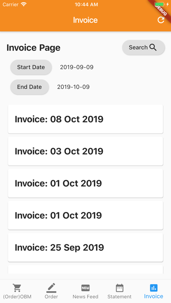Switch to the News Feed tab label
Image resolution: width=171 pixels, height=303 pixels.
[x=85, y=296]
